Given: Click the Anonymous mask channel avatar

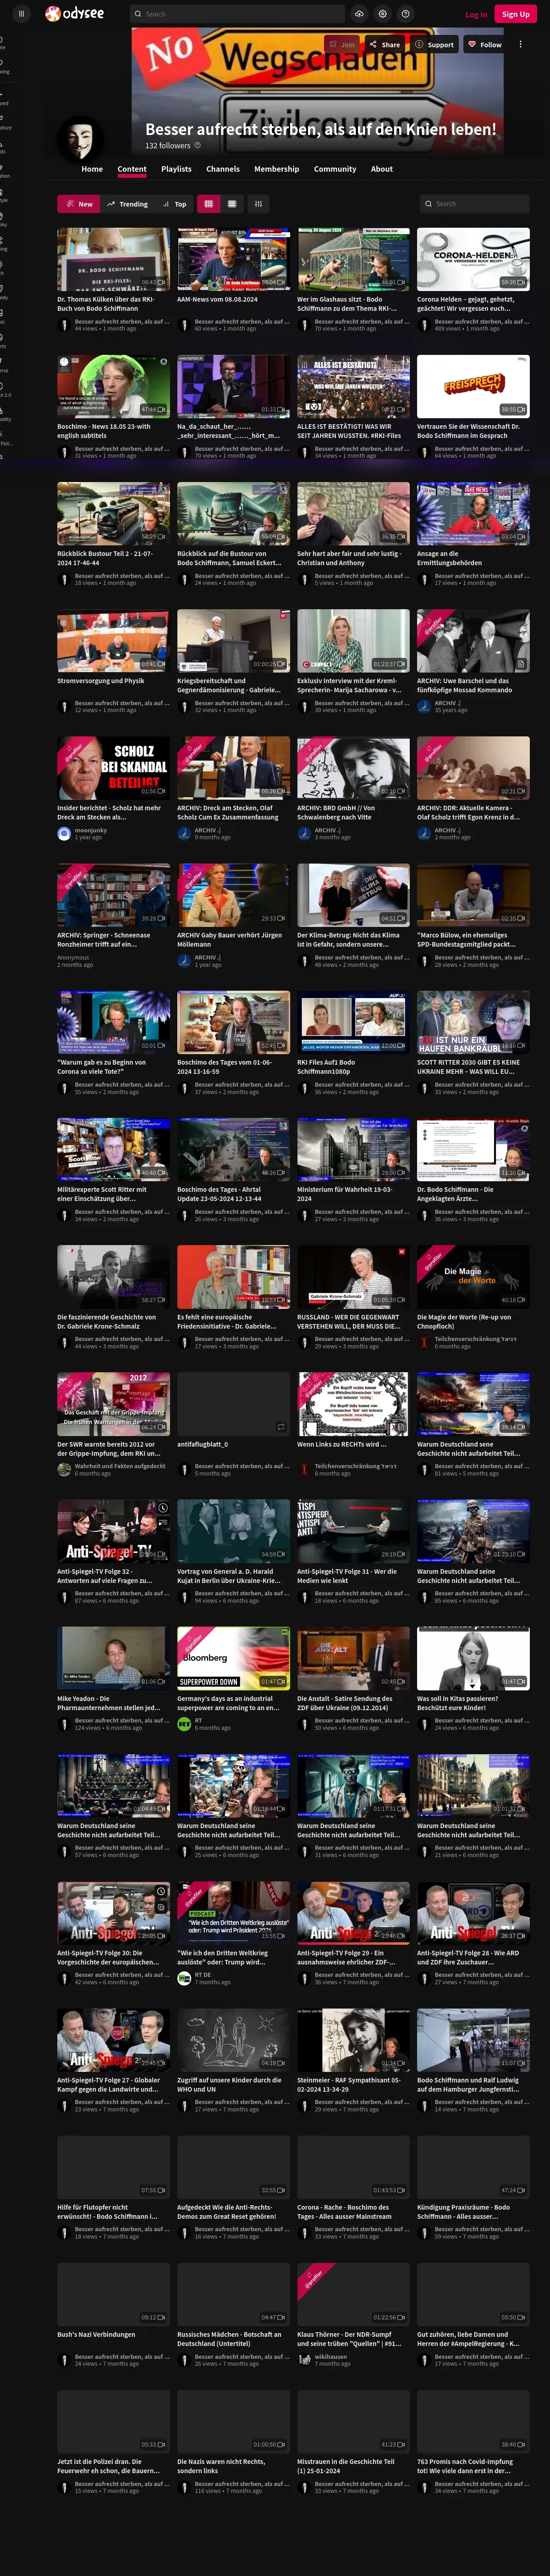Looking at the screenshot, I should click(x=80, y=138).
